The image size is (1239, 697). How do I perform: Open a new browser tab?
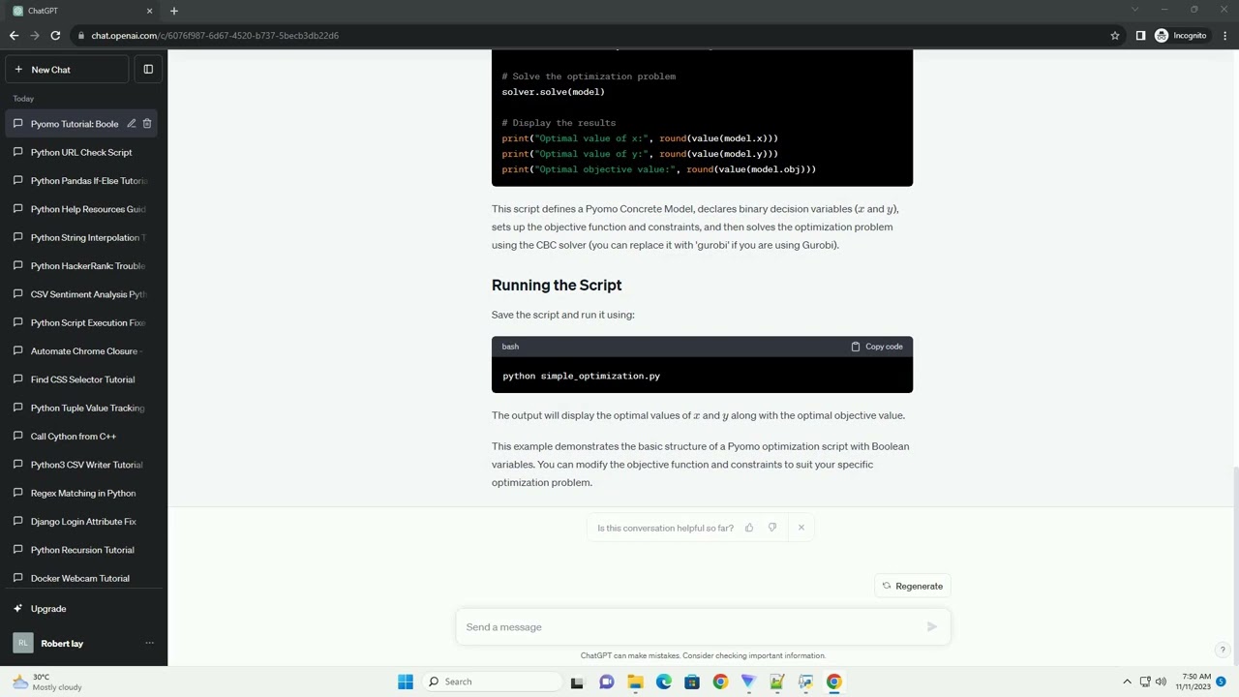174,11
